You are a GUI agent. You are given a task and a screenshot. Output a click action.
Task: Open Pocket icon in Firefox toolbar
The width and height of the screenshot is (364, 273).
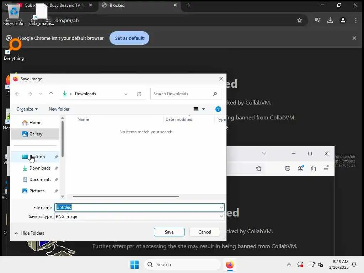pos(287,168)
